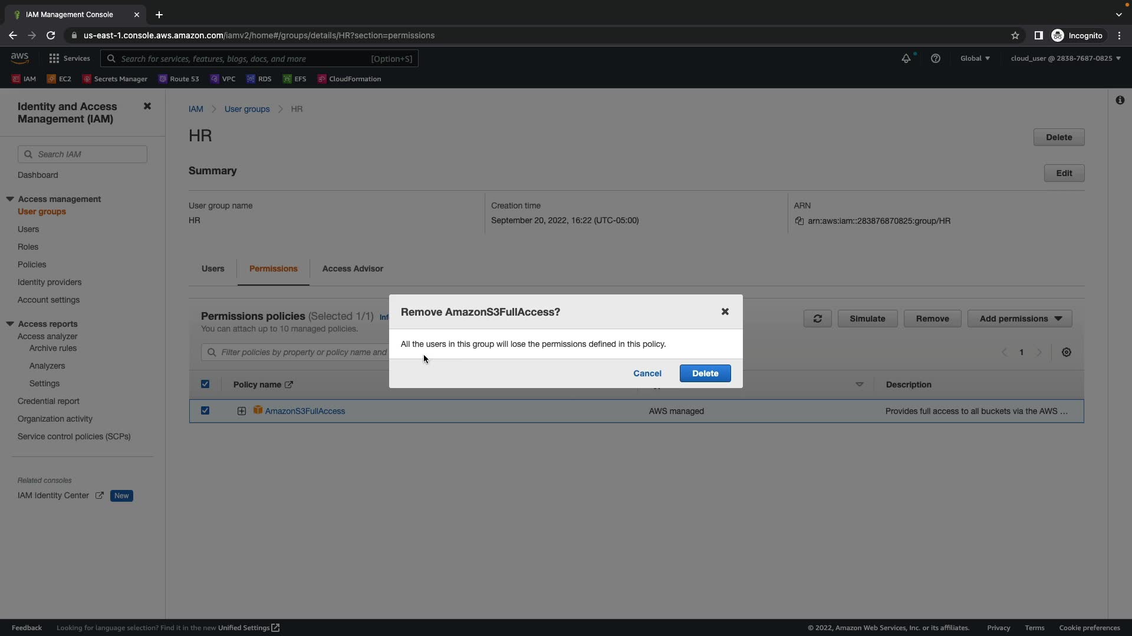Open the Add permissions dropdown
Image resolution: width=1132 pixels, height=636 pixels.
click(1019, 319)
